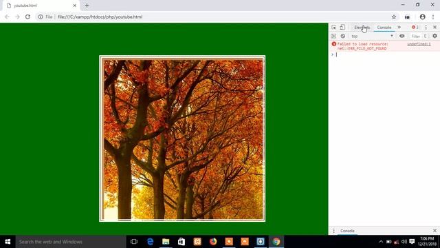Image resolution: width=440 pixels, height=248 pixels.
Task: Switch to Chrome on the taskbar
Action: pos(276,242)
